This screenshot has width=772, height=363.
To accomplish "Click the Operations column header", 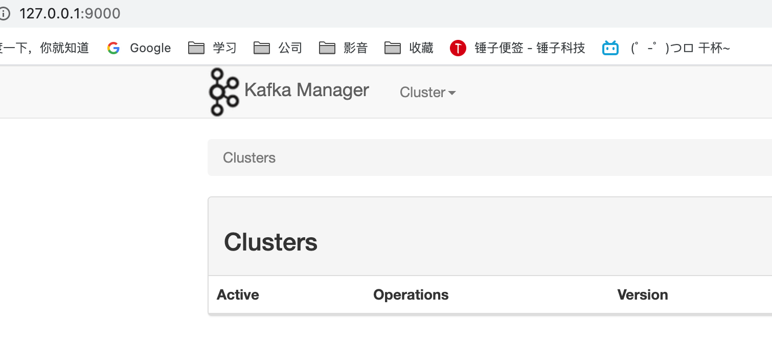I will click(411, 294).
